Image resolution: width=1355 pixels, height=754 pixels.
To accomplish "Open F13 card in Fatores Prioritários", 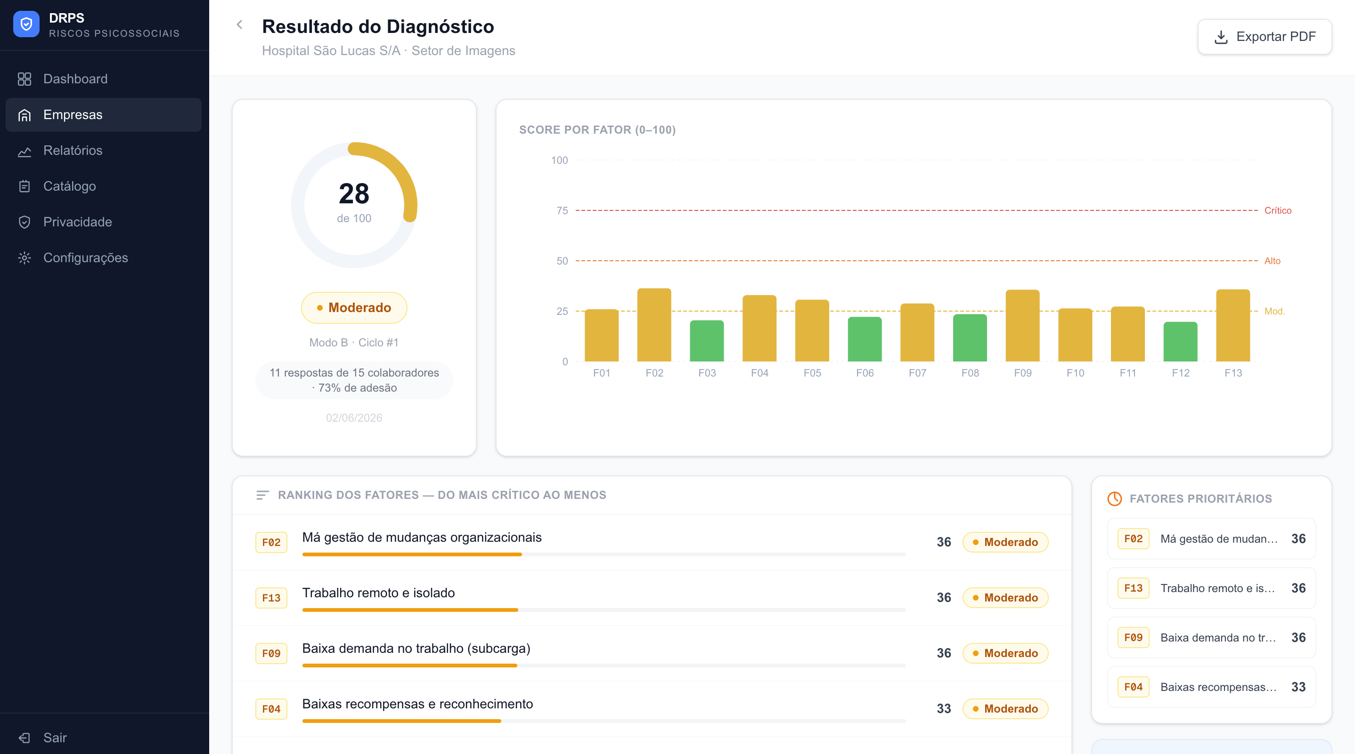I will (x=1211, y=588).
